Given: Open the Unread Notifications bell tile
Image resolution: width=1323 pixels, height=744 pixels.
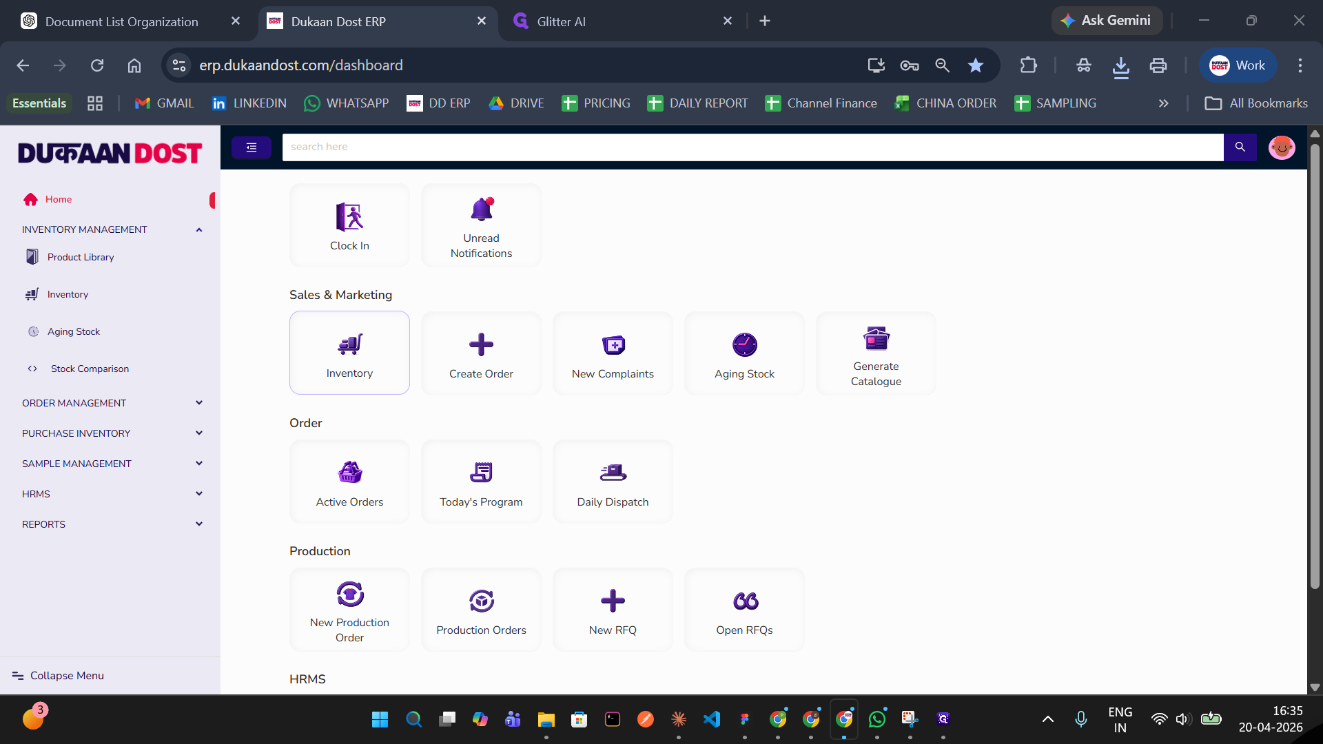Looking at the screenshot, I should [x=481, y=226].
